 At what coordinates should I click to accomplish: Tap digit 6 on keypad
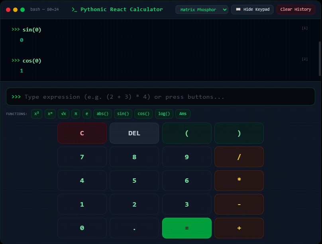tap(187, 180)
